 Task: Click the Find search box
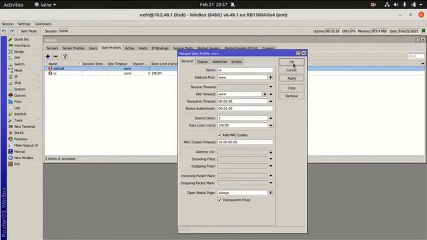(416, 56)
